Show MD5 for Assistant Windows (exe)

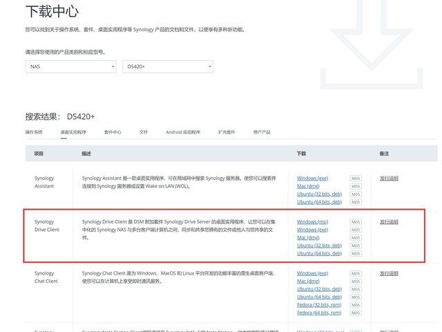pos(356,178)
